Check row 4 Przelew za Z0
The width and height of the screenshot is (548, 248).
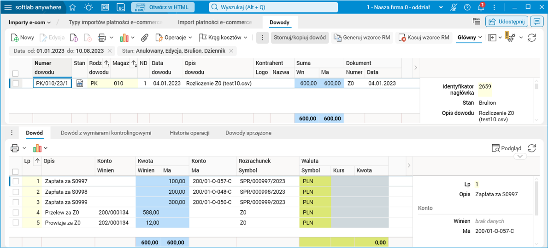[15, 212]
